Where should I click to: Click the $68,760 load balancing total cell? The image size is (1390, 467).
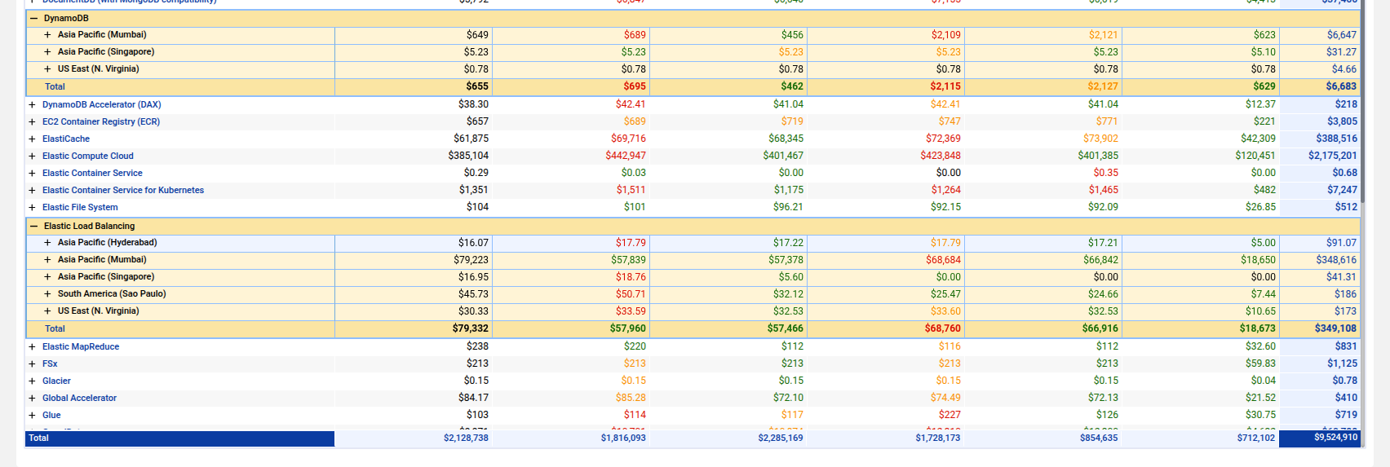(x=942, y=328)
